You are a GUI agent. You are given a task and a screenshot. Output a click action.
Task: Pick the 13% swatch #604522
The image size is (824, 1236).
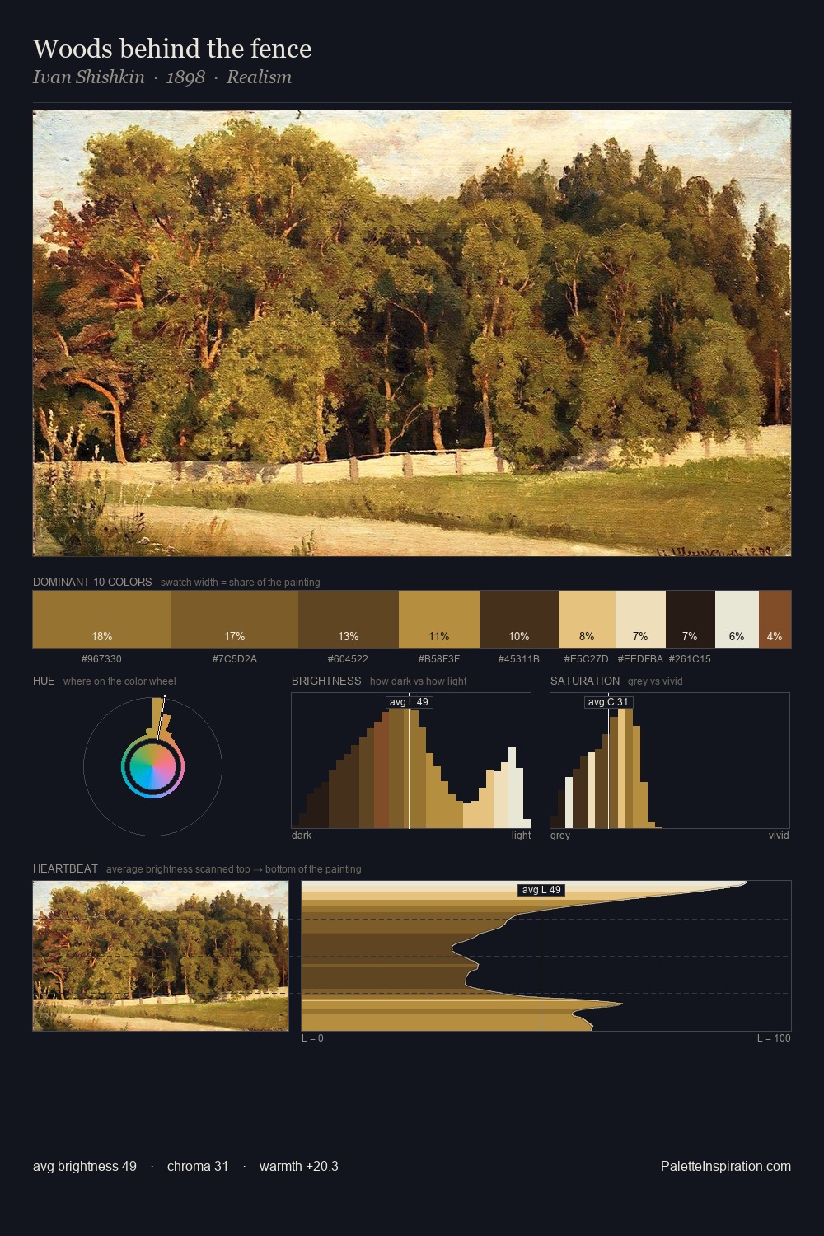click(x=349, y=620)
